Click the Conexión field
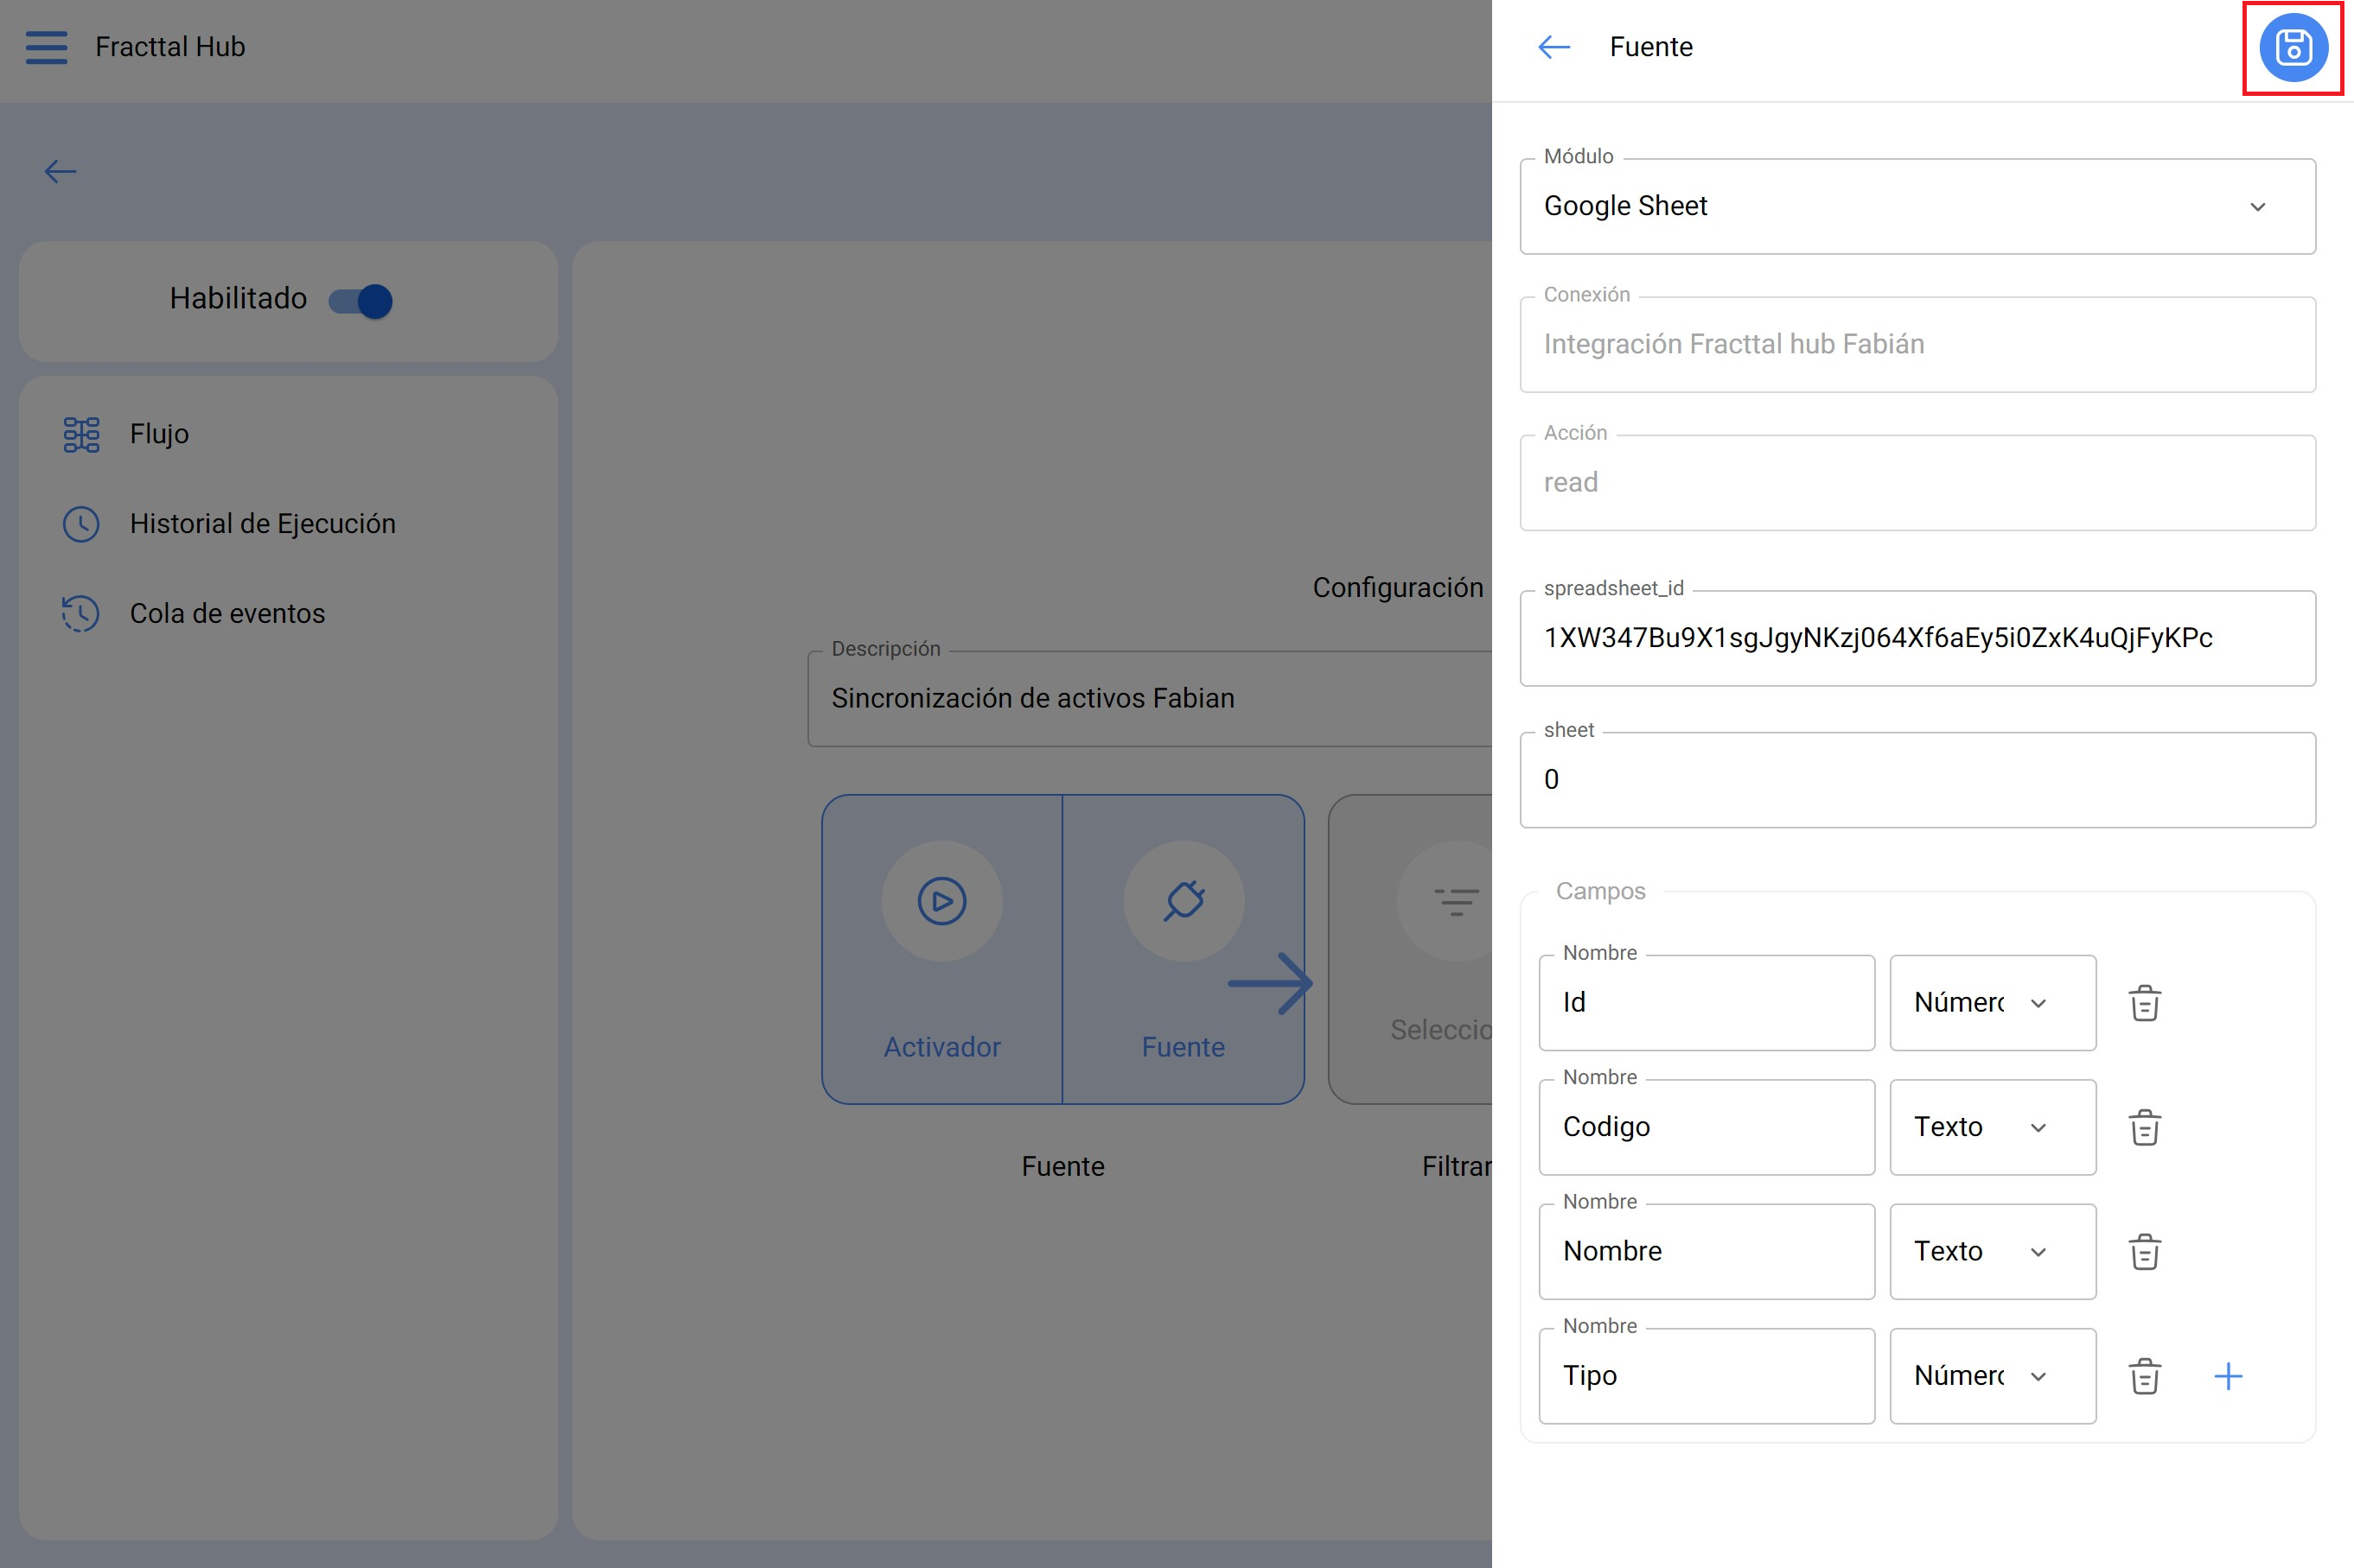 click(x=1917, y=344)
